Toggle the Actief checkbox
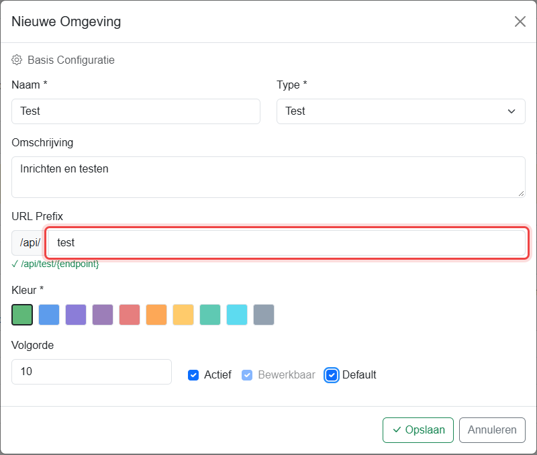 pyautogui.click(x=193, y=375)
